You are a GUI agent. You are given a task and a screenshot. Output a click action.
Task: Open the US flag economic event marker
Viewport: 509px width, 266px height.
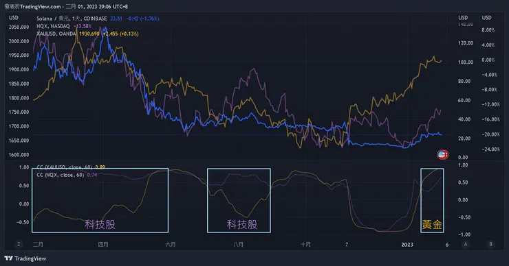[x=442, y=155]
